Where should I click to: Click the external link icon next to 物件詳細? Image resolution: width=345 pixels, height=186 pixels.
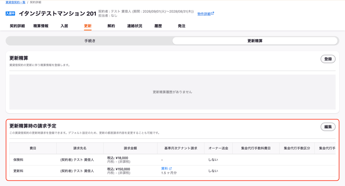point(213,13)
